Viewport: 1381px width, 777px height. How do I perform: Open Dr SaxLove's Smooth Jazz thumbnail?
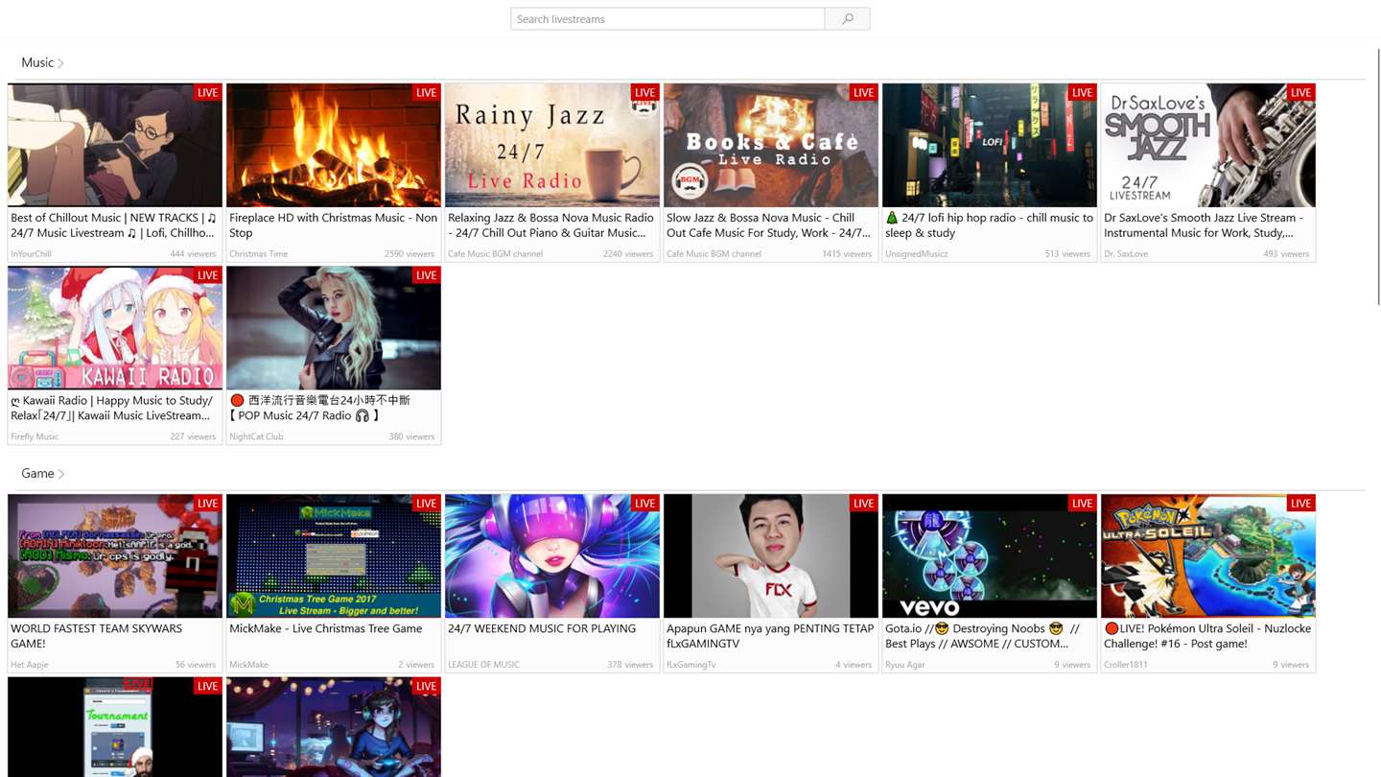[1208, 145]
